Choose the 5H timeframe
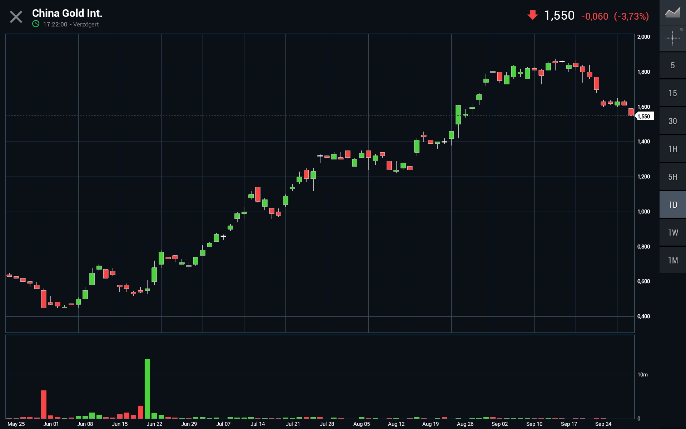Image resolution: width=686 pixels, height=429 pixels. (x=672, y=177)
